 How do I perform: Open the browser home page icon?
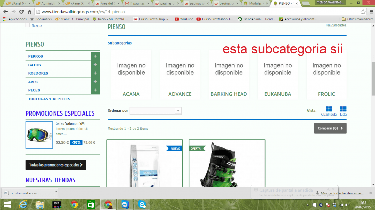tap(29, 12)
